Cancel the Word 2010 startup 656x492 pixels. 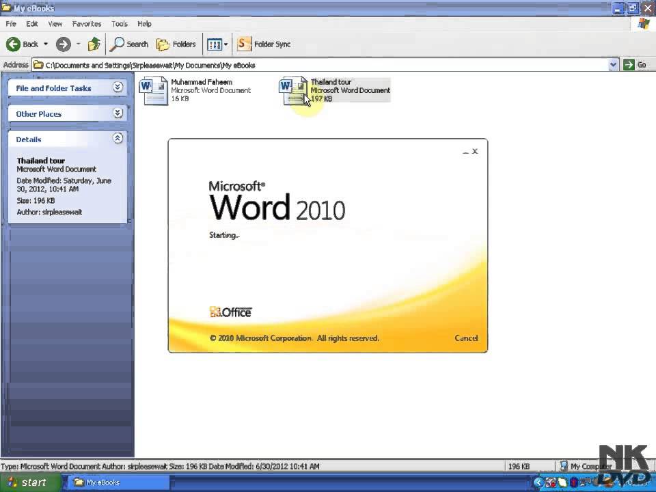click(x=466, y=338)
